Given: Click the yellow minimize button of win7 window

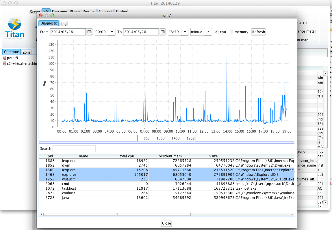Looking at the screenshot, I should 47,15.
